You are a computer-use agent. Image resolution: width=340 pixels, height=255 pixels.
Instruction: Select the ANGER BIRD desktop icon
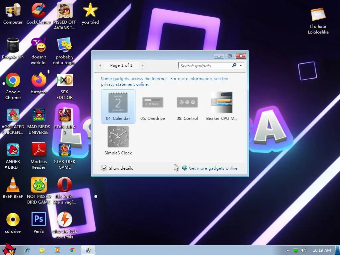pyautogui.click(x=13, y=156)
